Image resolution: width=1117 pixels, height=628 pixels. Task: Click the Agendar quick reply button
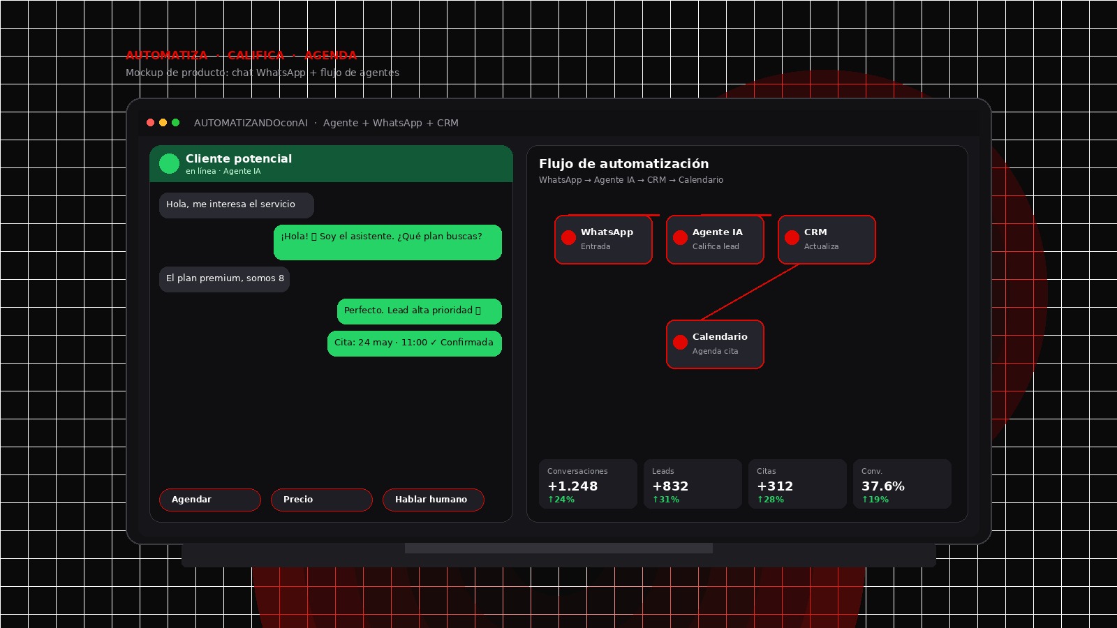[x=210, y=500]
